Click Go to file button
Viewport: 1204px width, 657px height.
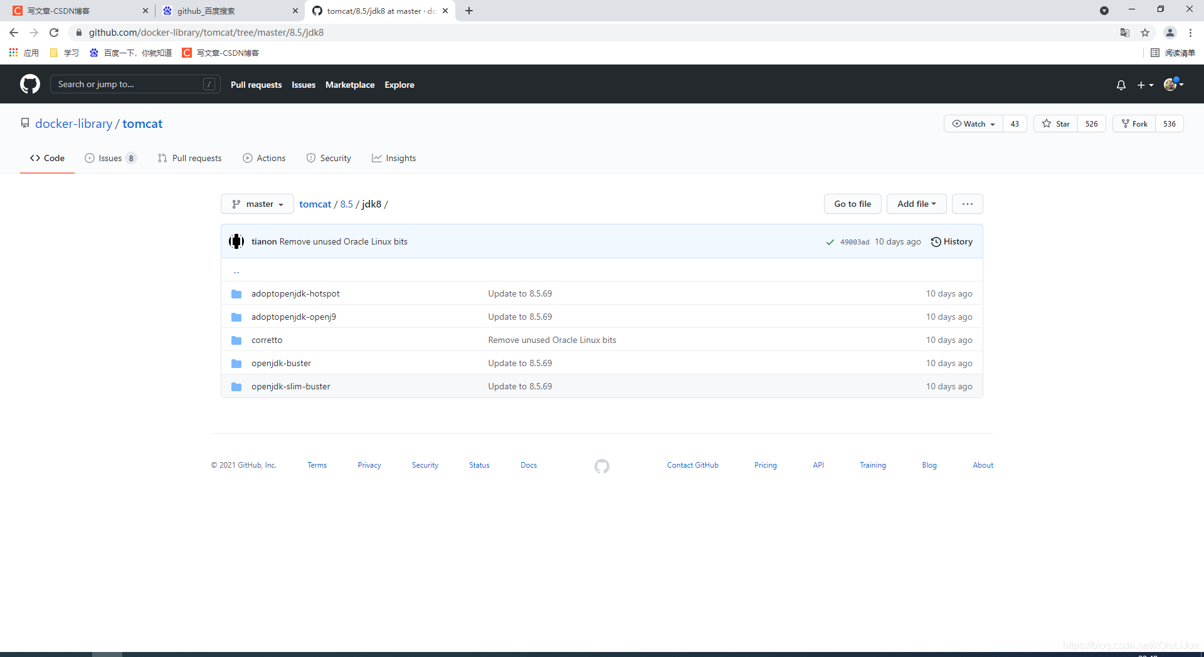pos(852,204)
